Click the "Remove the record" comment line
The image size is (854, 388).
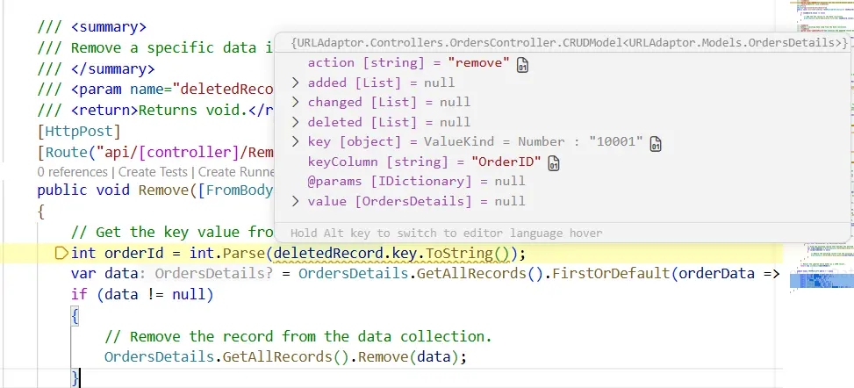tap(298, 337)
